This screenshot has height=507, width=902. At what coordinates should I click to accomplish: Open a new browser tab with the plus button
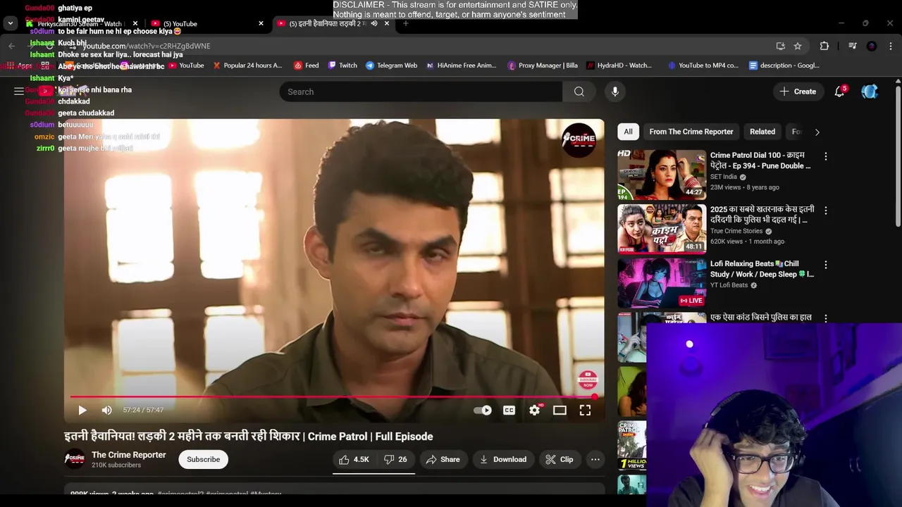pos(405,23)
